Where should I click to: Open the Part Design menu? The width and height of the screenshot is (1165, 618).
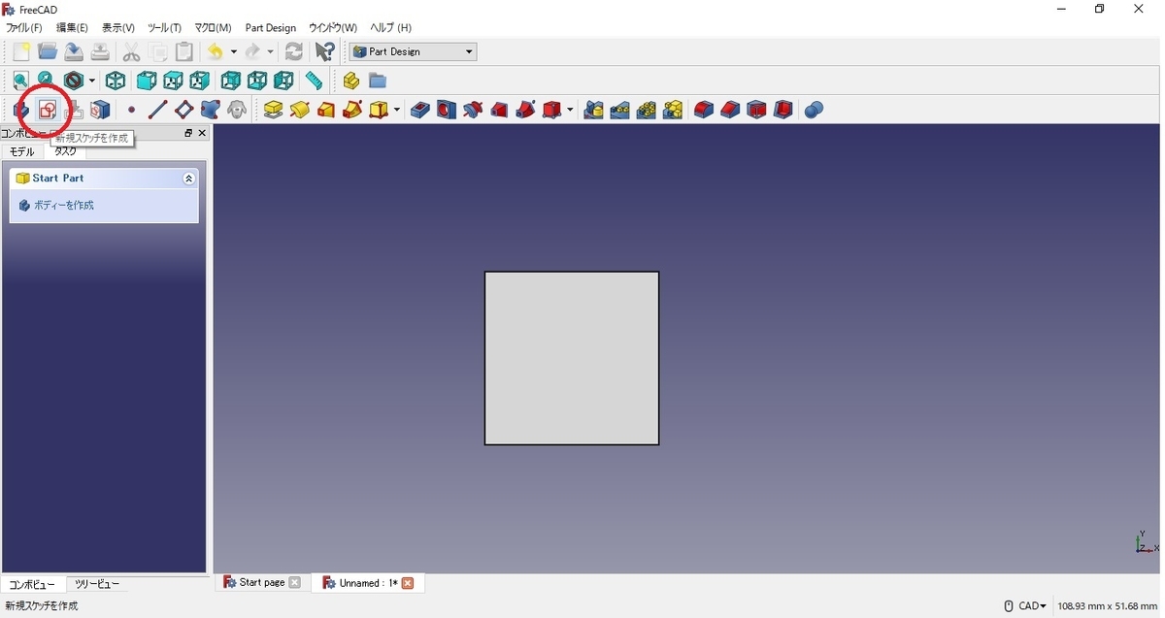(x=271, y=28)
